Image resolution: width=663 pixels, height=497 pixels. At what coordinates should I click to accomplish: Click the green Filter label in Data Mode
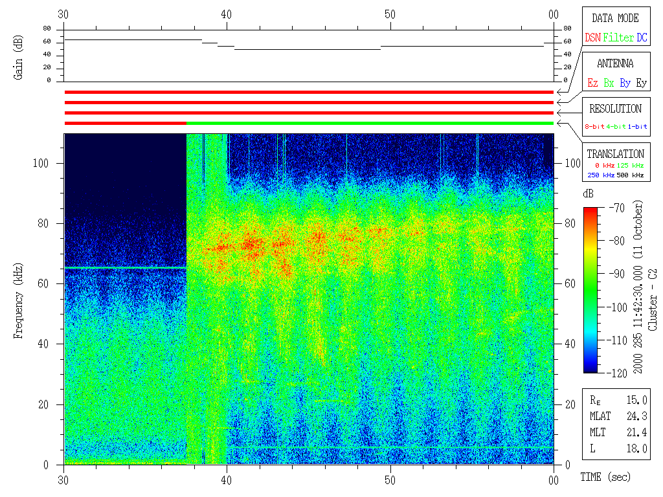(618, 38)
